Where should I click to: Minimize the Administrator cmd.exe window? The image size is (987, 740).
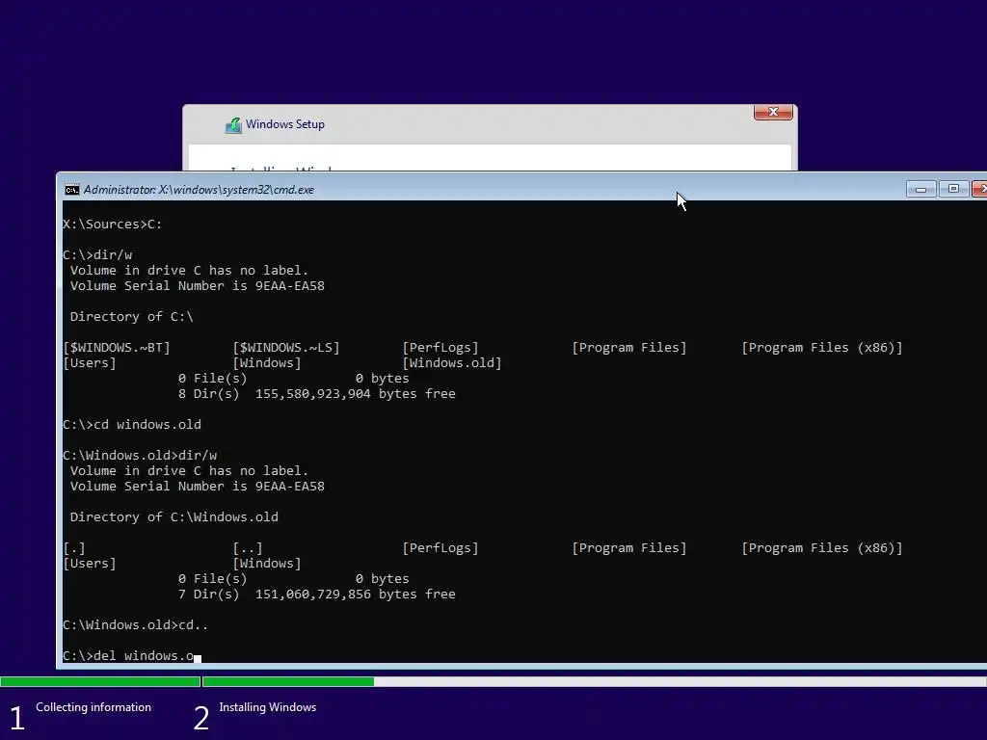point(920,189)
